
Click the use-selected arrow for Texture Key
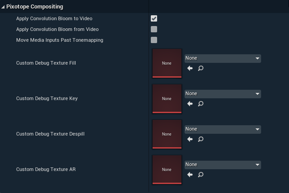pyautogui.click(x=190, y=104)
